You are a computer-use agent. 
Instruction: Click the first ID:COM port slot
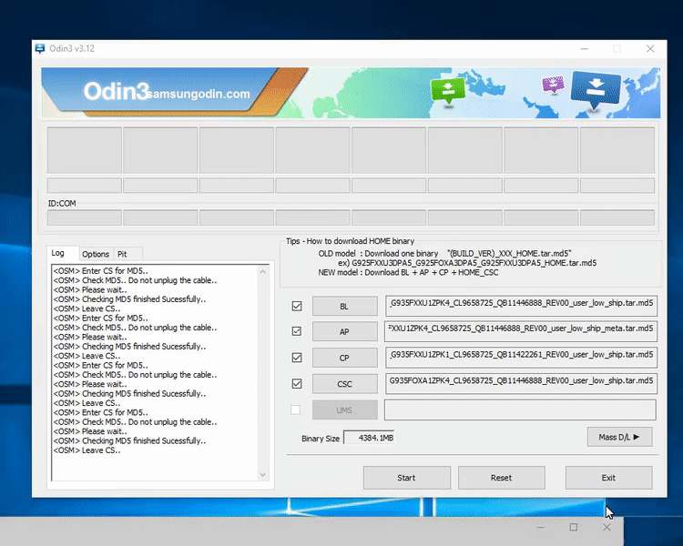click(85, 217)
